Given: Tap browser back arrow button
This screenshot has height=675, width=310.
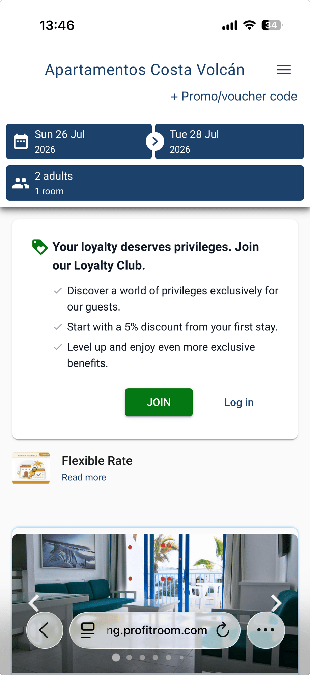Looking at the screenshot, I should click(45, 630).
